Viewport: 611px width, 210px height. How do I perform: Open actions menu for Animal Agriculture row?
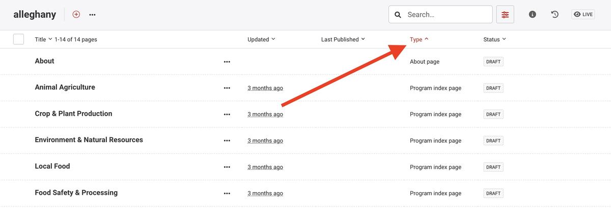click(x=227, y=88)
